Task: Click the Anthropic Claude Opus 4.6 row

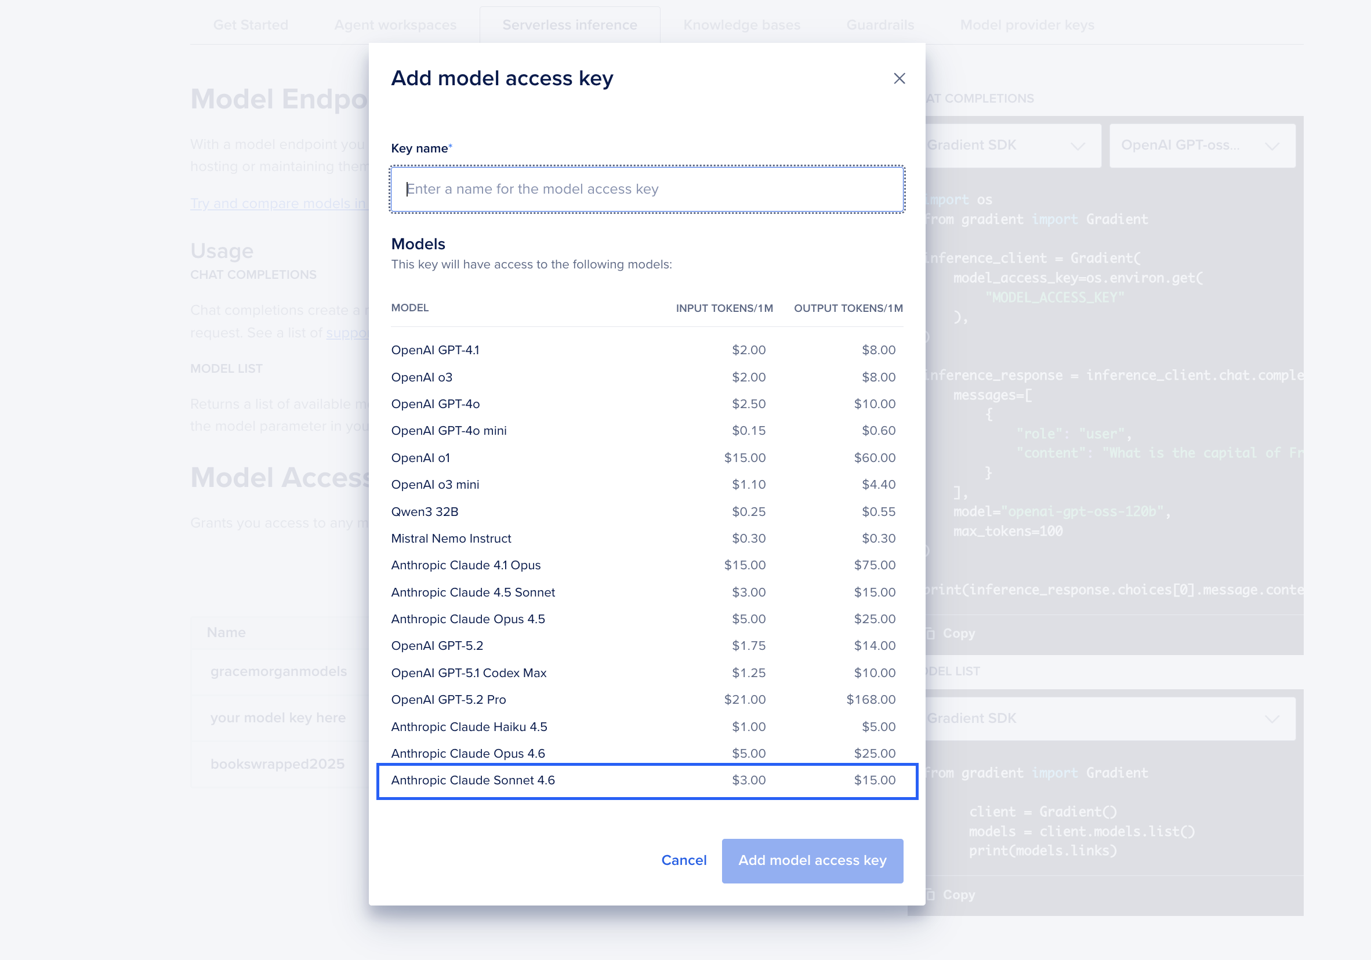Action: [647, 754]
